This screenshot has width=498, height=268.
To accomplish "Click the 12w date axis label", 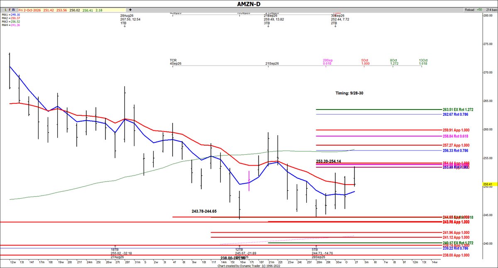I will coord(12,262).
